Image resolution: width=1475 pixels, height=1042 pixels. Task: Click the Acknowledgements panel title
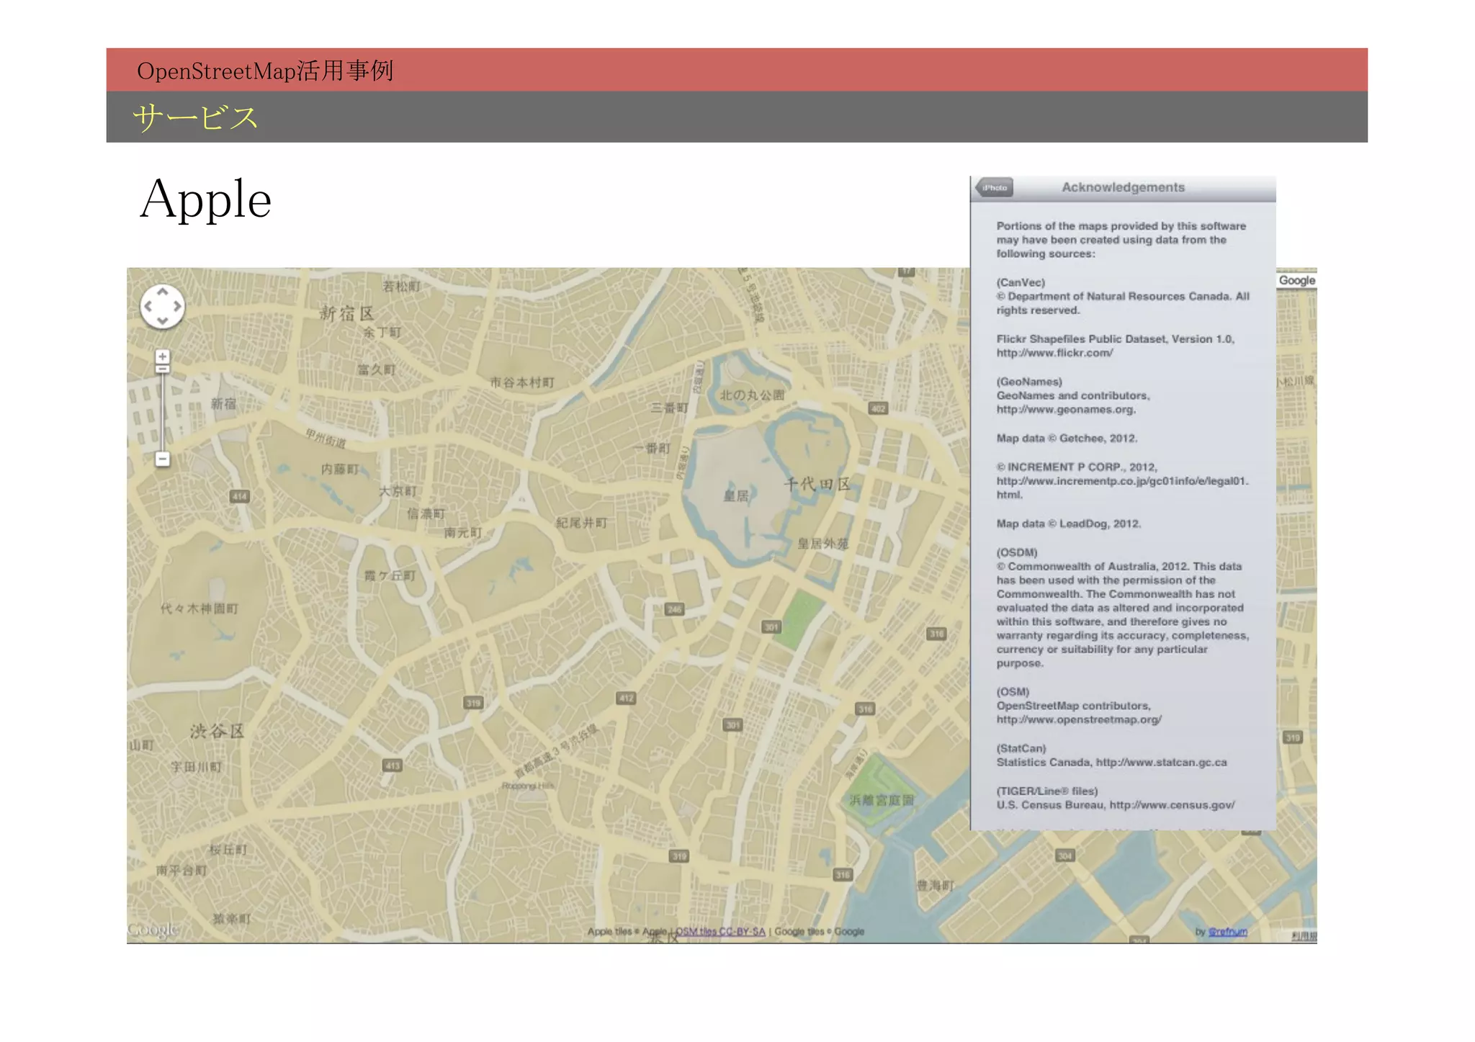[x=1123, y=187]
